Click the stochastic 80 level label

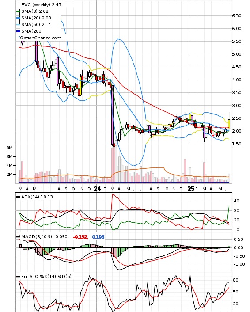tap(236, 280)
